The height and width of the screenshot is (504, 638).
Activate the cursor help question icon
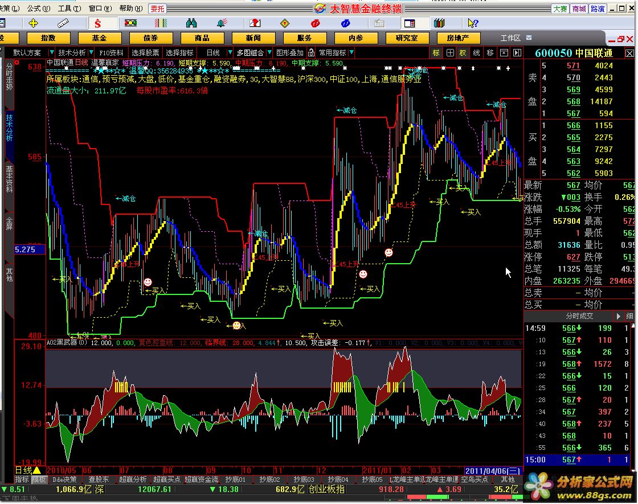click(472, 23)
